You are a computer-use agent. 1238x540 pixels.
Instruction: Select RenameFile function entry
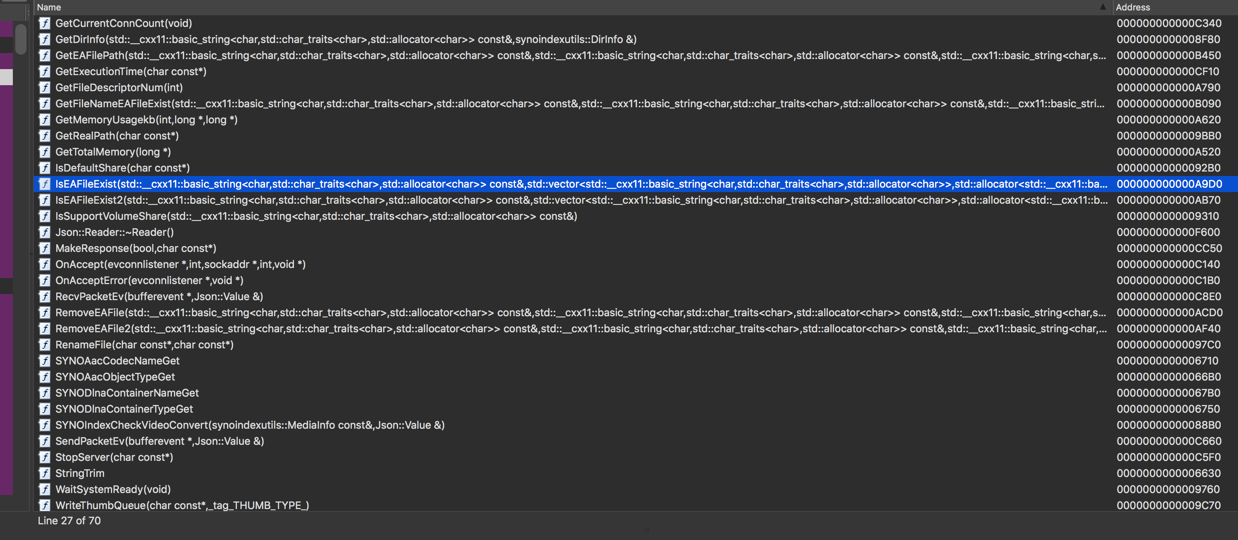pos(144,345)
